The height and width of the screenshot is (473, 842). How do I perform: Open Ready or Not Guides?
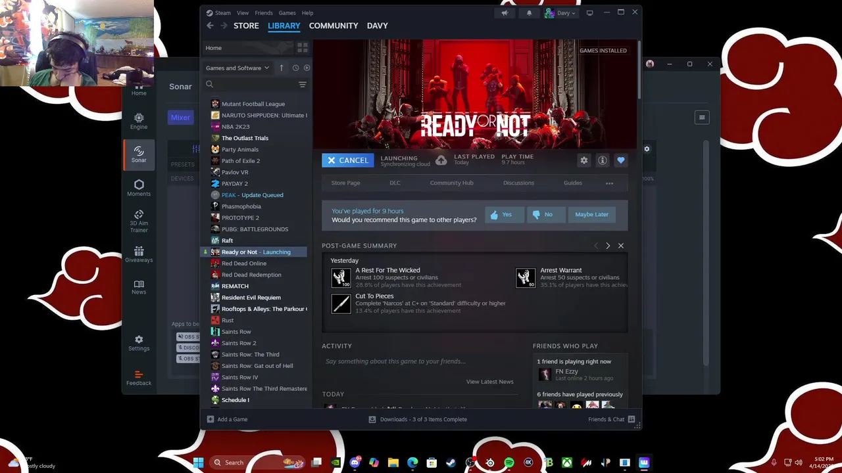[572, 183]
